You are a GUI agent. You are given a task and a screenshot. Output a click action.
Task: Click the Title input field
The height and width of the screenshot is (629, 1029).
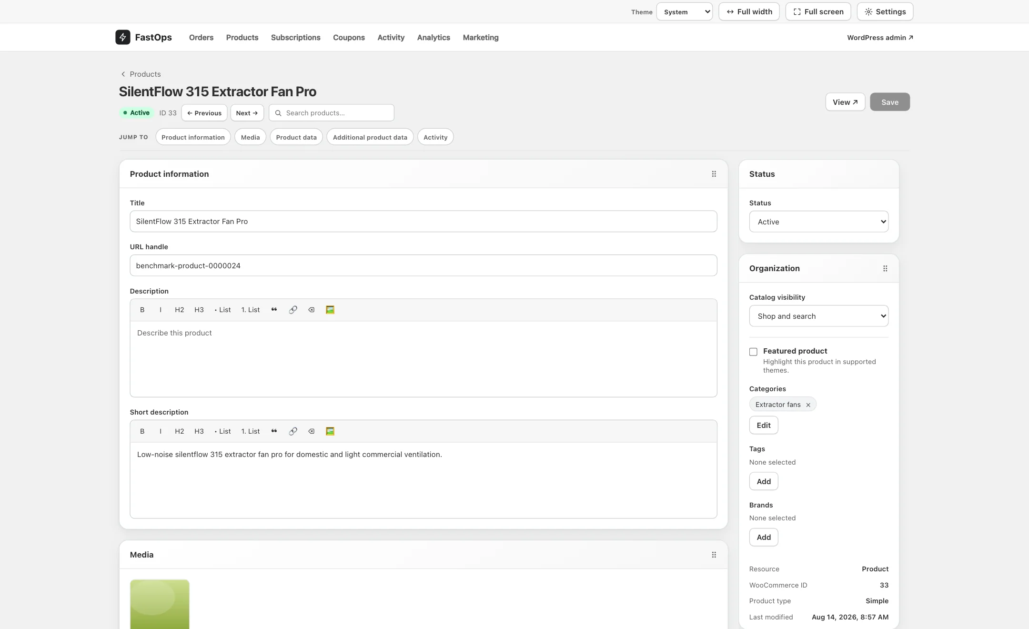423,221
